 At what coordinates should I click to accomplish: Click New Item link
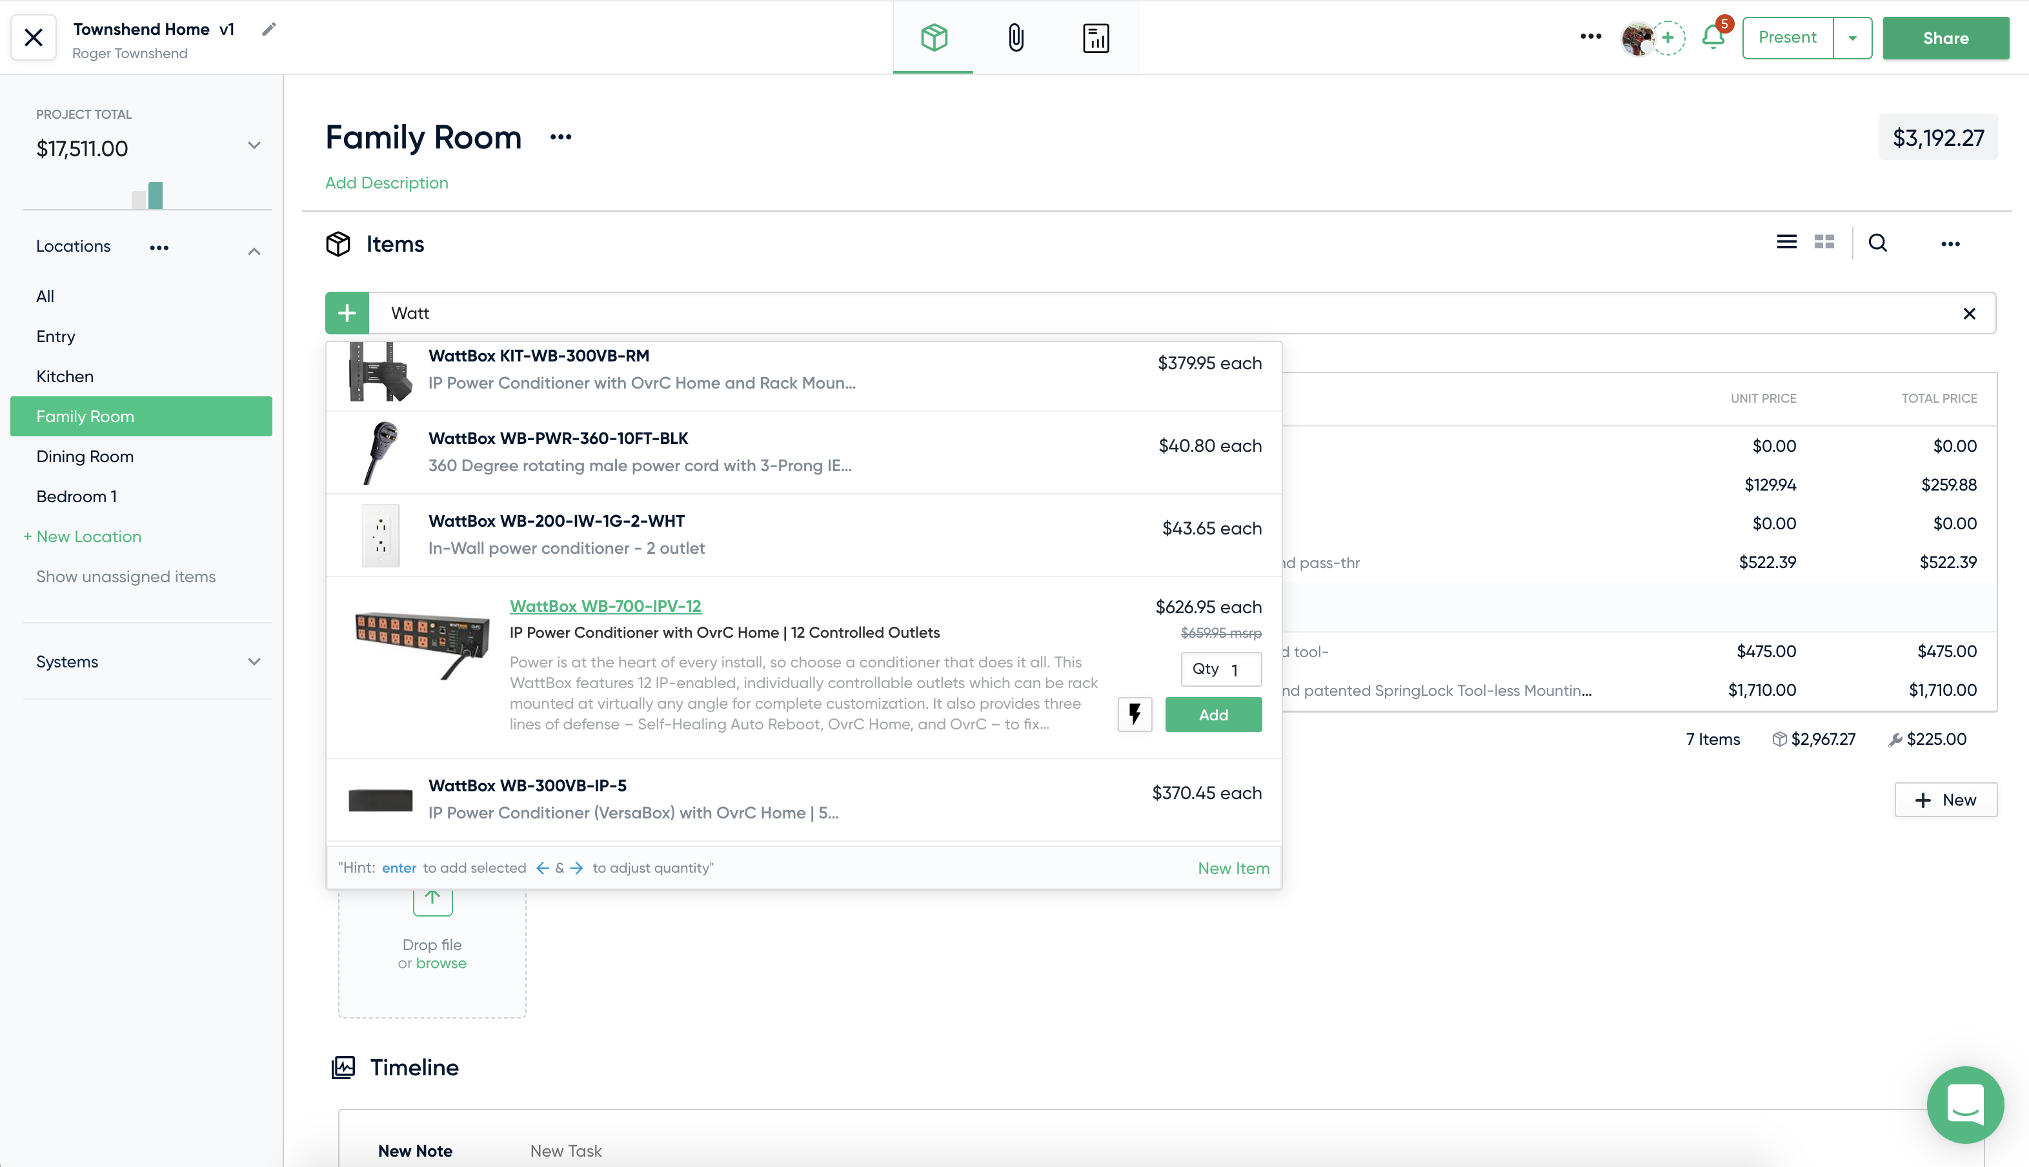1233,868
